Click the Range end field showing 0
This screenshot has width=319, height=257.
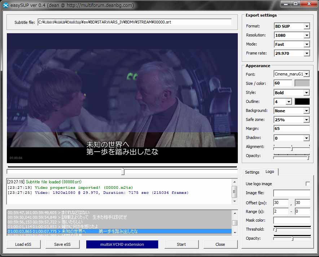coord(302,212)
